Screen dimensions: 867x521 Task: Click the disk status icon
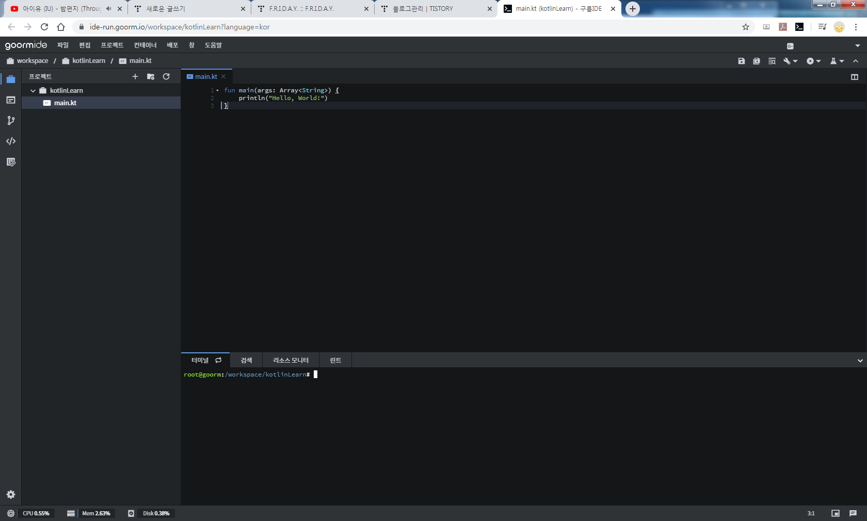click(131, 513)
